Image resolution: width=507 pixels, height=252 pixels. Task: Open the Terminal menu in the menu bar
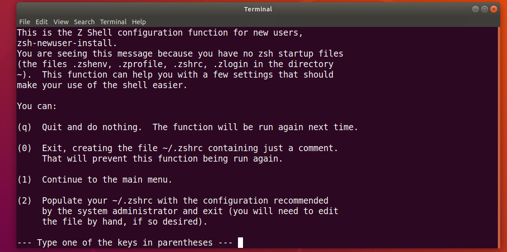tap(113, 22)
